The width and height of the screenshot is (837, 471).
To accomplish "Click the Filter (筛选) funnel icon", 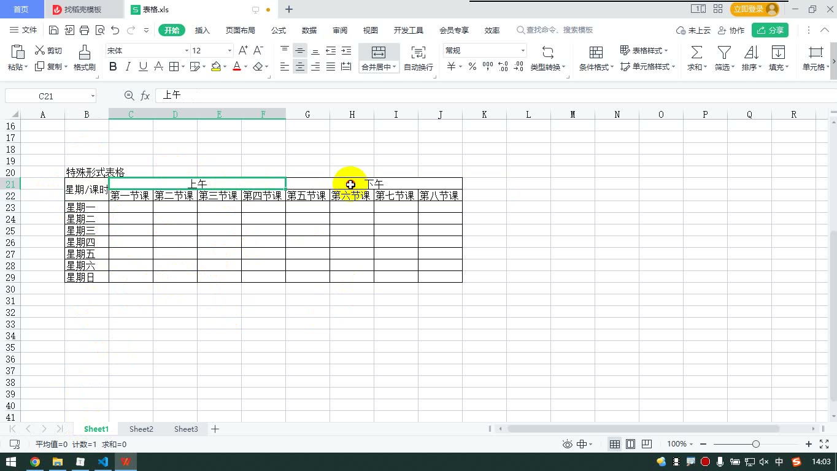I will click(724, 52).
